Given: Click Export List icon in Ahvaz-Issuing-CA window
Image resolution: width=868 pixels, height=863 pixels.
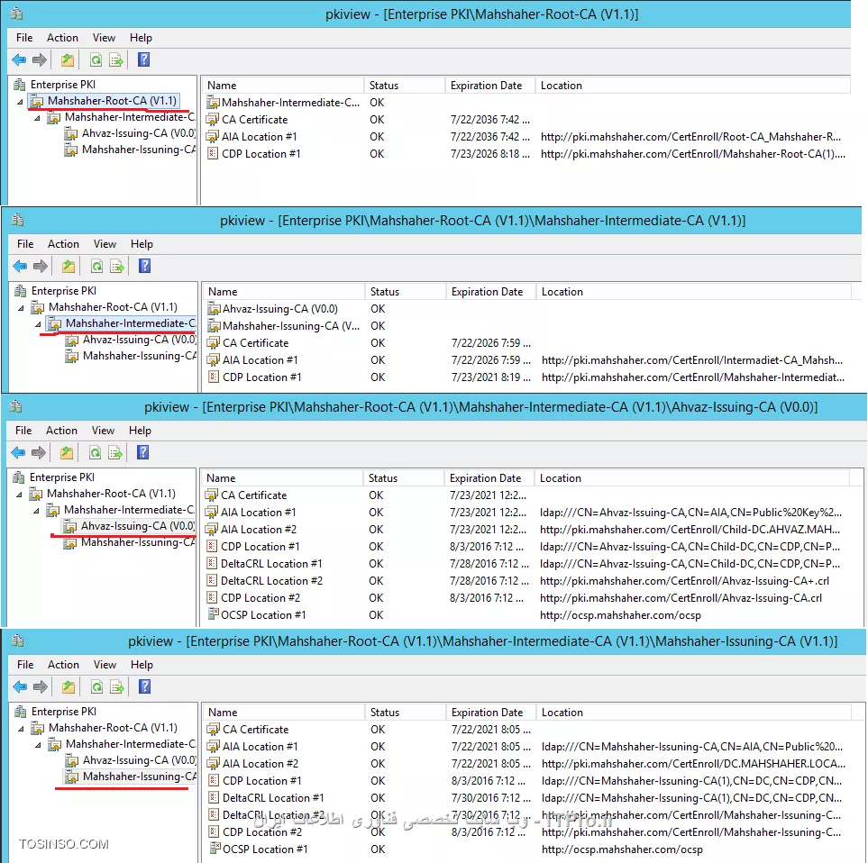Looking at the screenshot, I should point(115,452).
